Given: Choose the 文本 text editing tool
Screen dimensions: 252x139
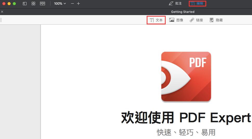Looking at the screenshot, I should pos(156,20).
